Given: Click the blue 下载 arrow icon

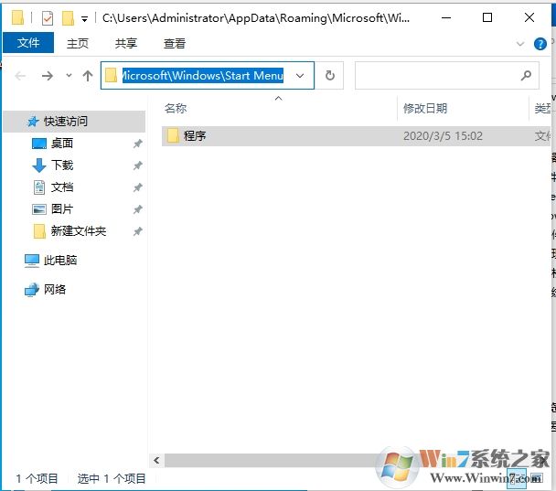Looking at the screenshot, I should (39, 165).
